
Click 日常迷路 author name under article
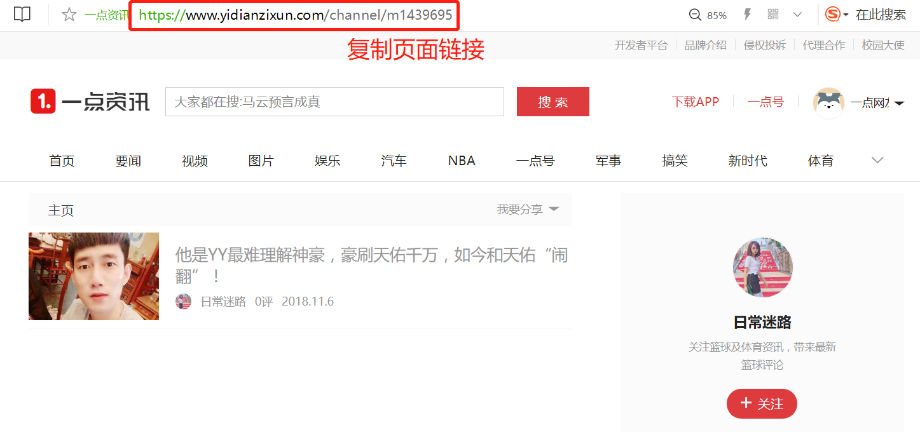pyautogui.click(x=223, y=302)
